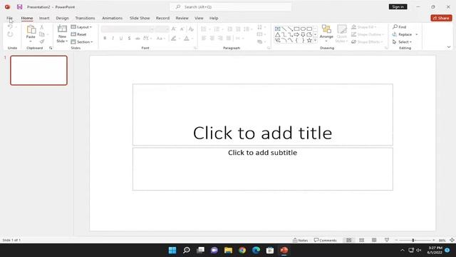Open the Quick Styles gallery
This screenshot has height=257, width=456.
pos(342,34)
